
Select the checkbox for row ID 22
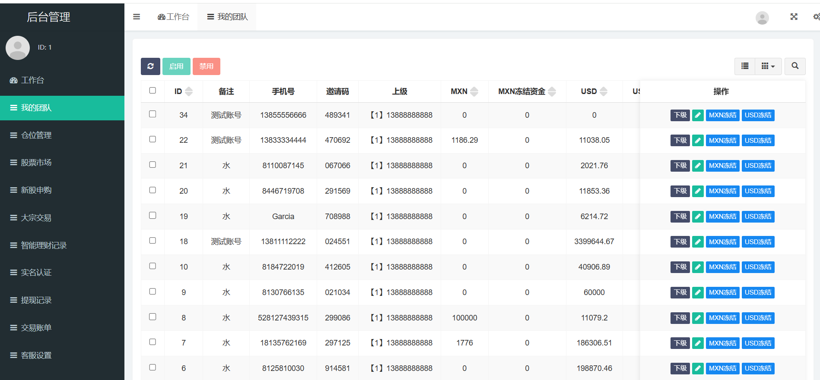pos(153,139)
